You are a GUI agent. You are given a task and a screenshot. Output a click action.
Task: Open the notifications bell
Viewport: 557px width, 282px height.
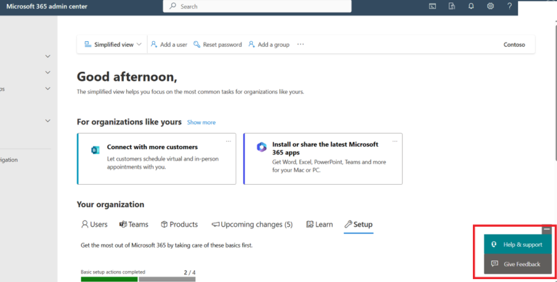click(x=471, y=6)
